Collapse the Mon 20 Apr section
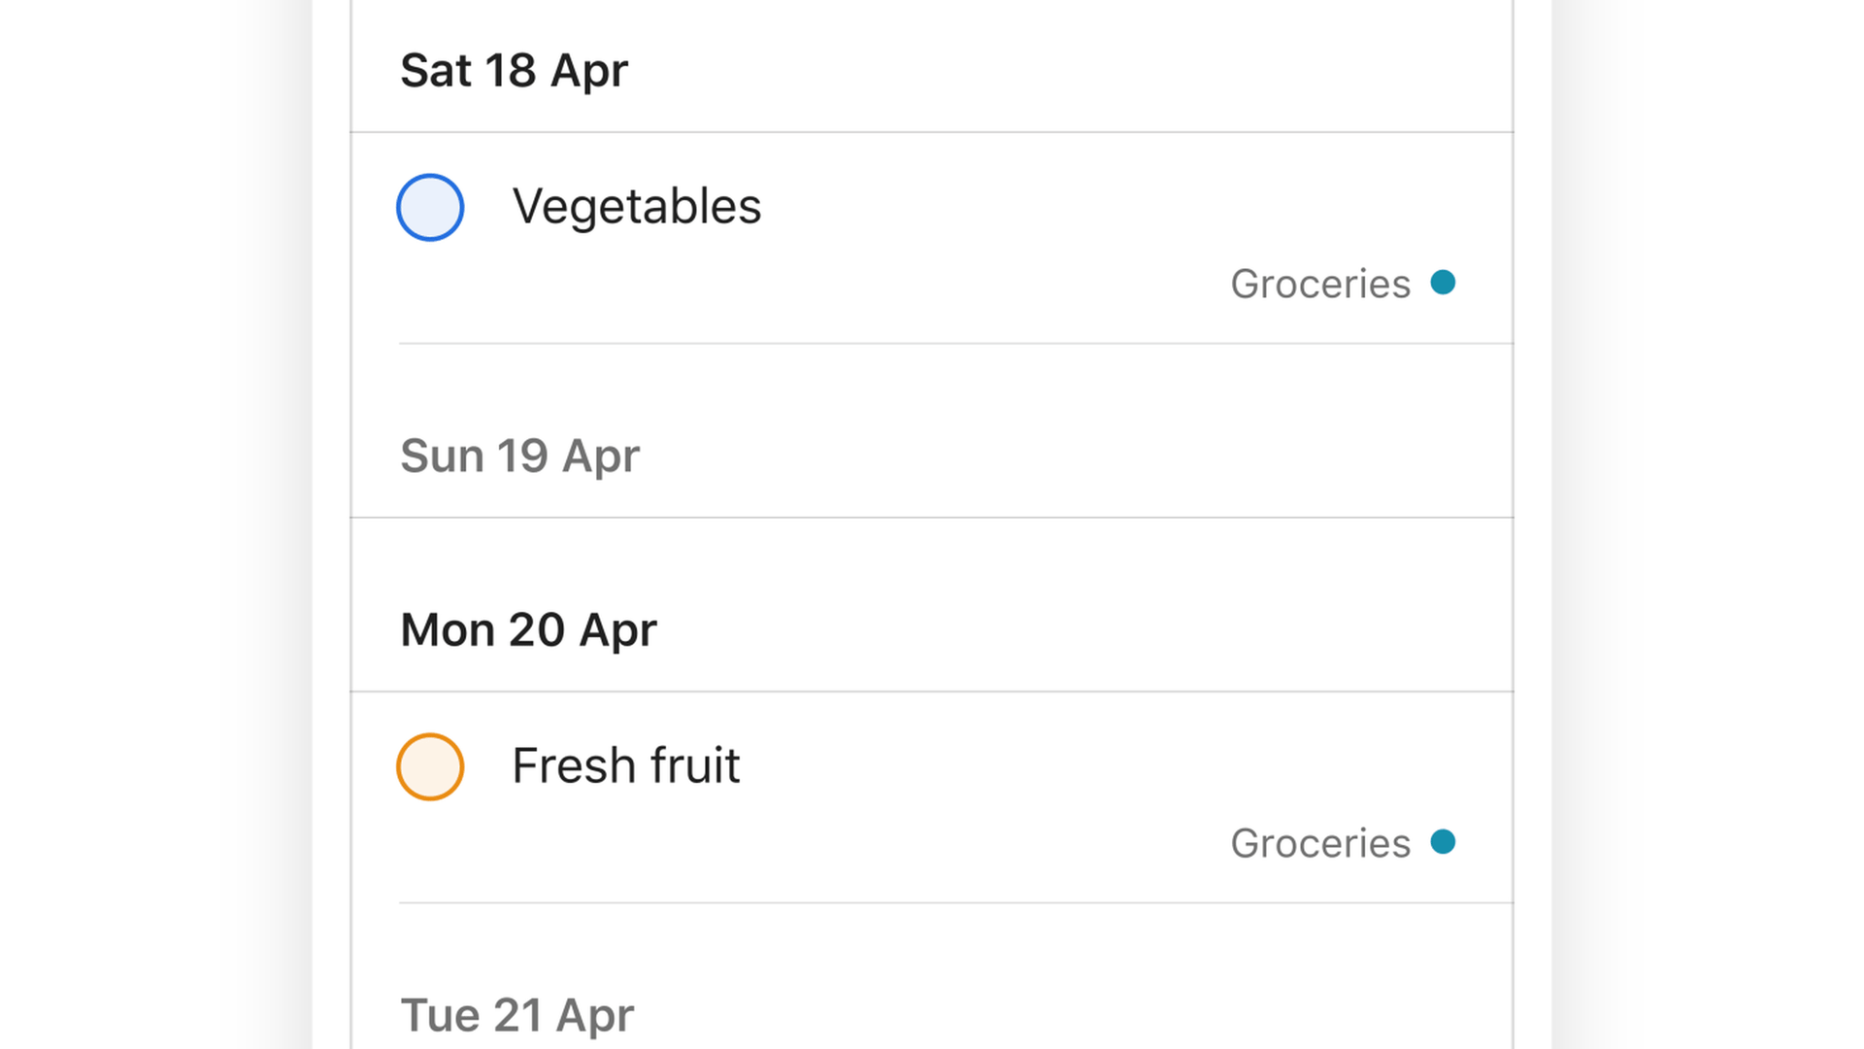This screenshot has height=1049, width=1864. pyautogui.click(x=528, y=629)
